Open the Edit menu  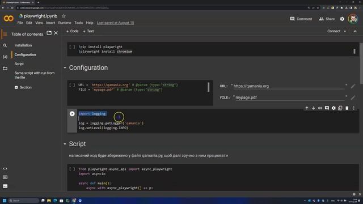tap(29, 23)
